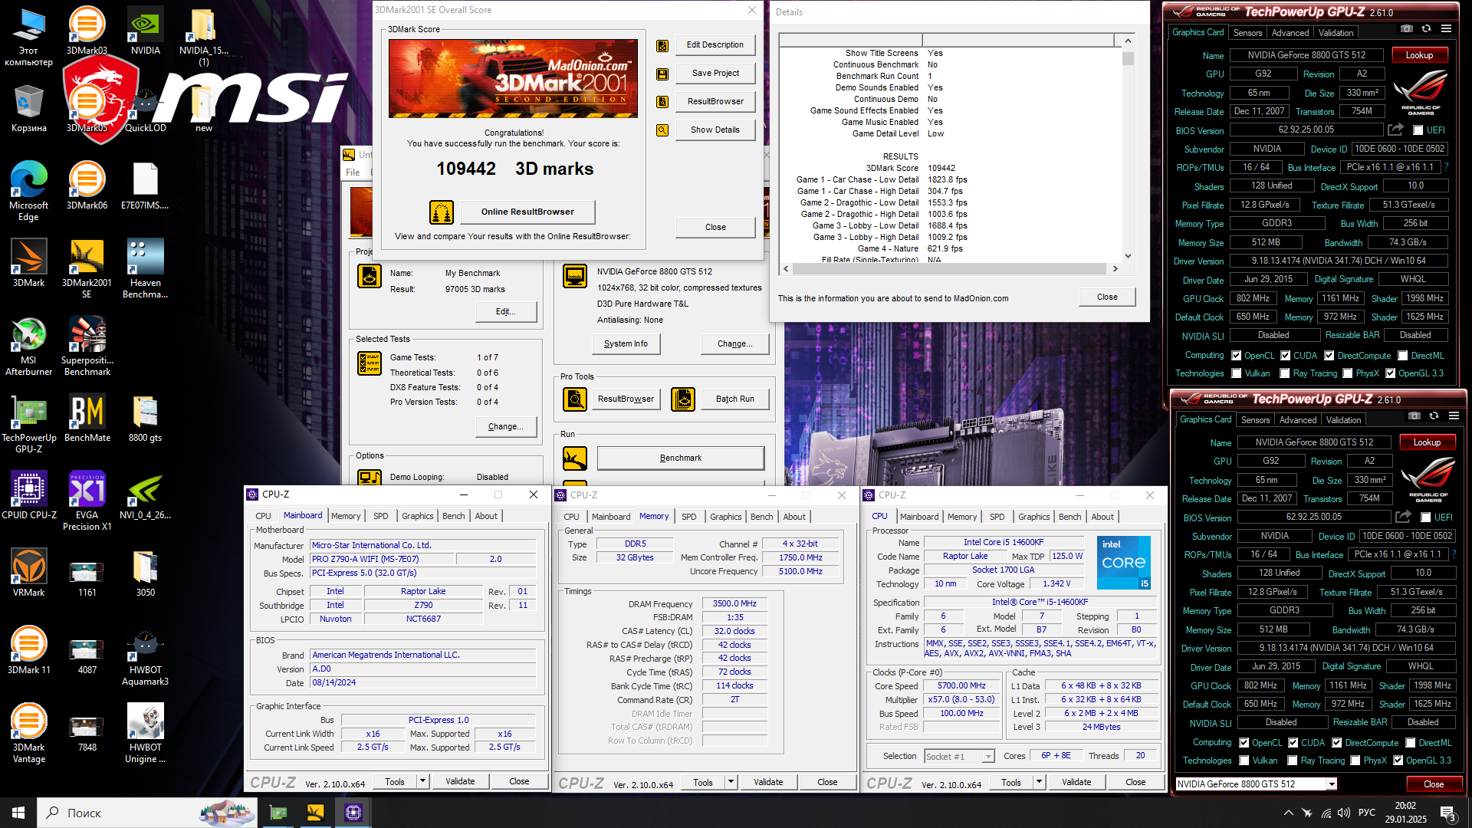Launch EVGA Precision X1 shortcut
This screenshot has width=1472, height=828.
(87, 501)
